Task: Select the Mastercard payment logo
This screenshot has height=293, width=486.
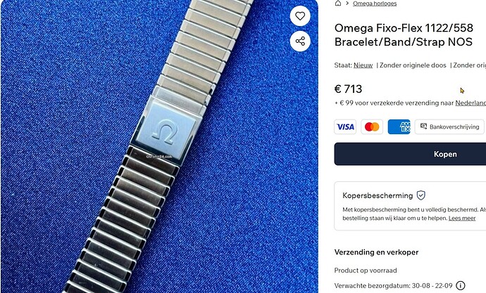Action: pyautogui.click(x=372, y=126)
